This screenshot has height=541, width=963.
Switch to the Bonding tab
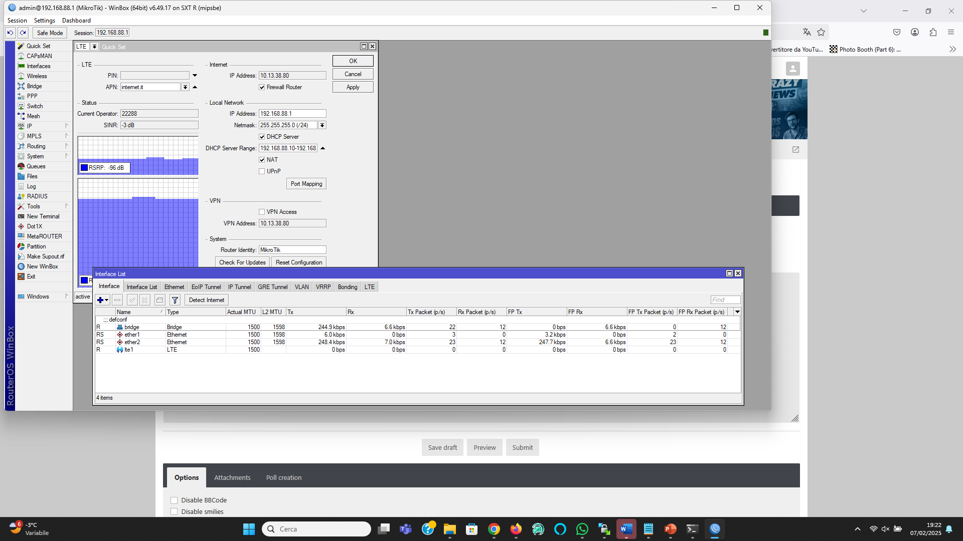(x=348, y=287)
